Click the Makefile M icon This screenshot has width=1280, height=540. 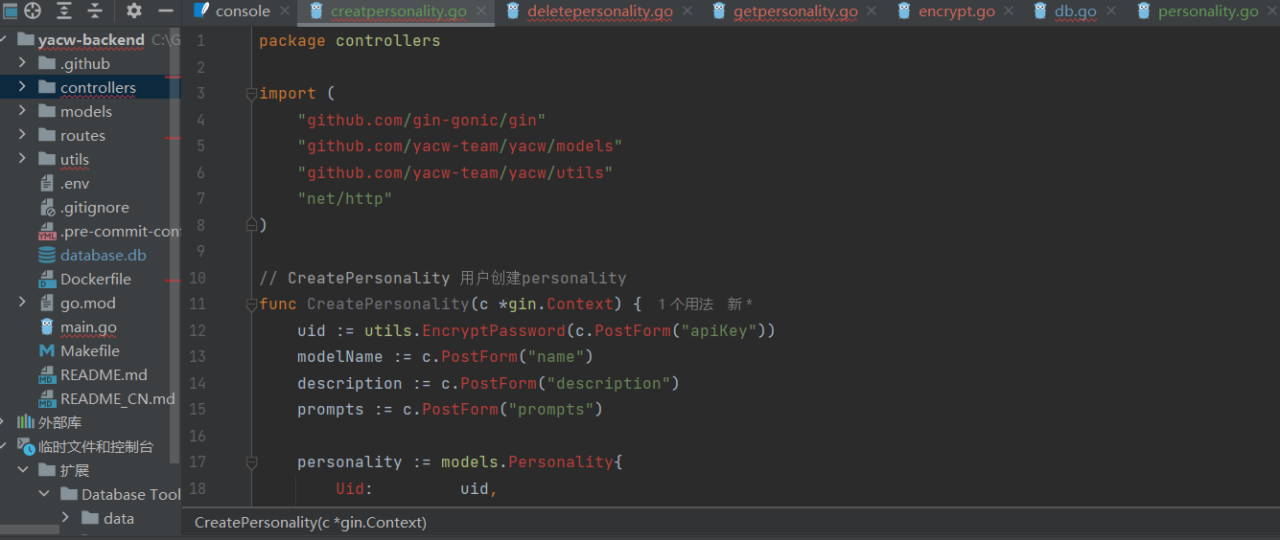(47, 351)
